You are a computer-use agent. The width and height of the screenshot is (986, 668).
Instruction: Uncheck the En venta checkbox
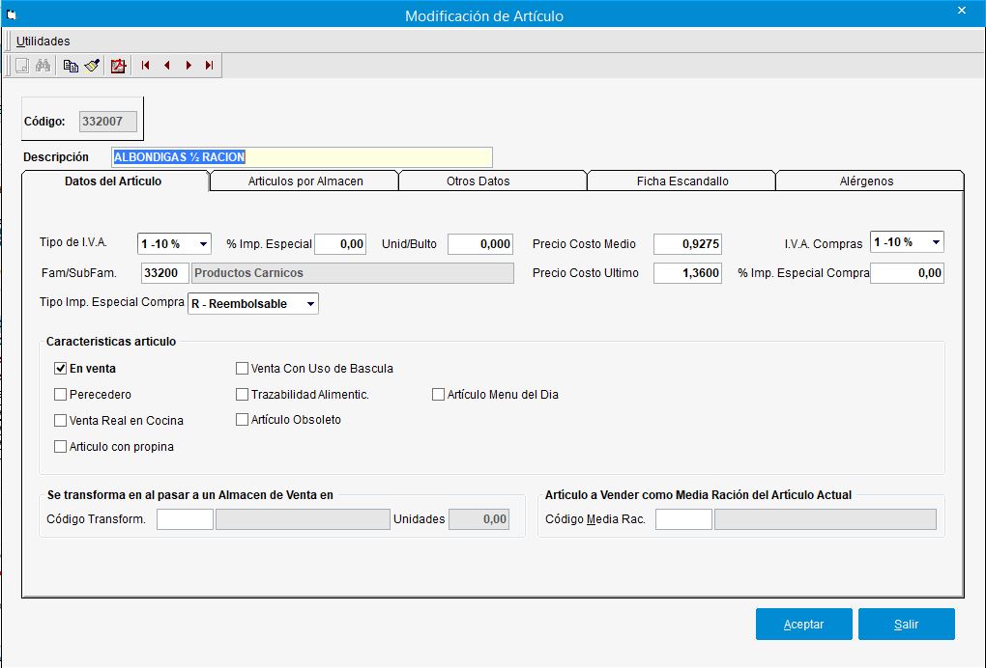[60, 369]
